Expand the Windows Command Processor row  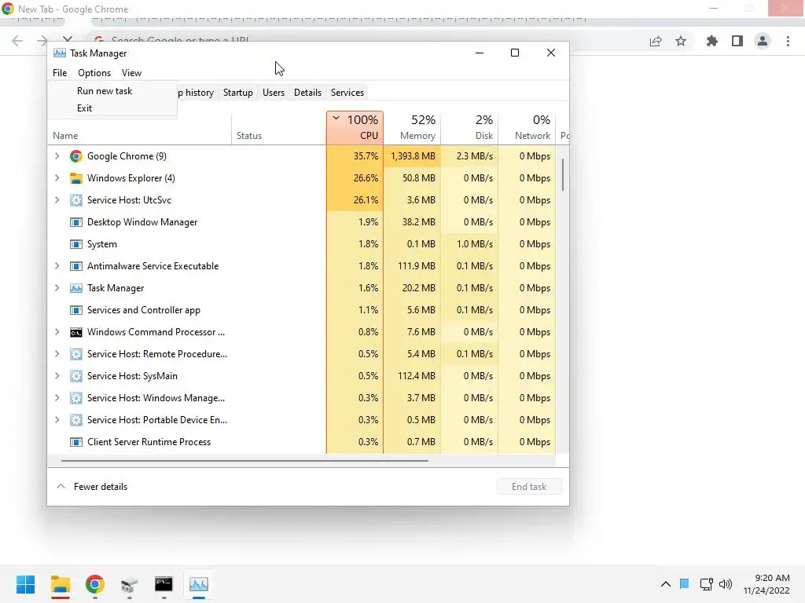tap(57, 332)
